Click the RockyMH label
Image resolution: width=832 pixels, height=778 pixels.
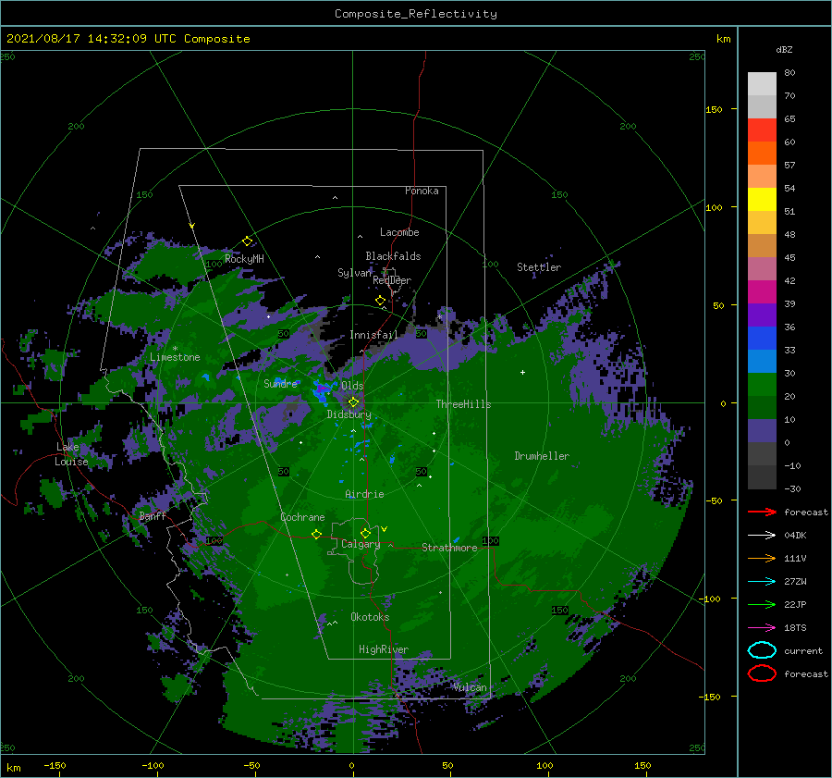[x=245, y=259]
